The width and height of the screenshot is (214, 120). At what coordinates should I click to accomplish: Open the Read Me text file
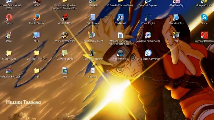tap(93, 71)
